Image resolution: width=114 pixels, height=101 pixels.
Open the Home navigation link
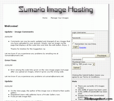[x=45, y=18]
